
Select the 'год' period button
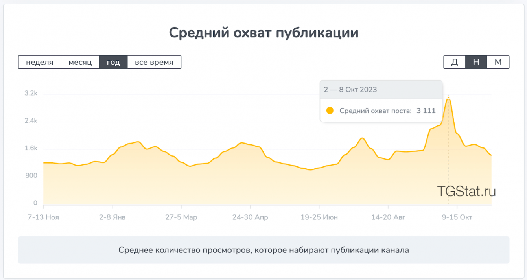coord(113,62)
